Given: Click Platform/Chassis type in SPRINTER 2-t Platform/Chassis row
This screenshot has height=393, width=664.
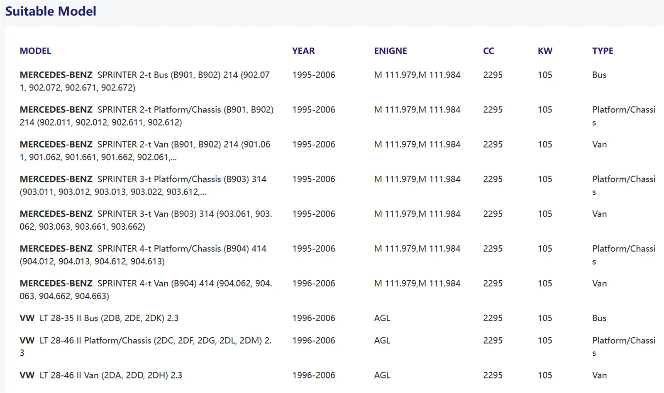Looking at the screenshot, I should 624,116.
